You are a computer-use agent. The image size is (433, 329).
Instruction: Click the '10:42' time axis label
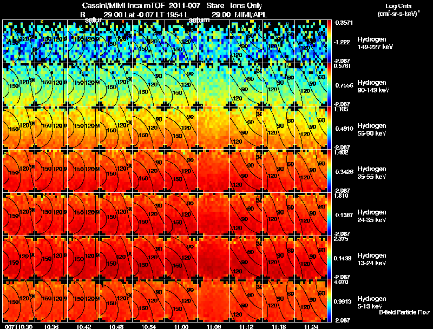point(84,326)
